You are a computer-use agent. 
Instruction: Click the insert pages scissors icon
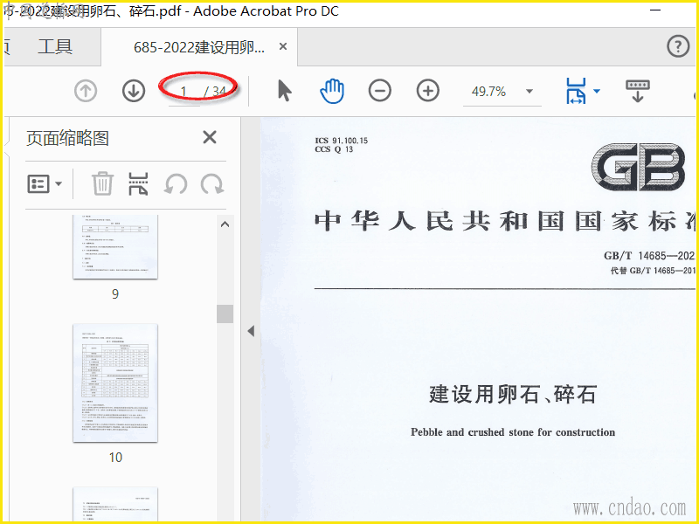138,183
